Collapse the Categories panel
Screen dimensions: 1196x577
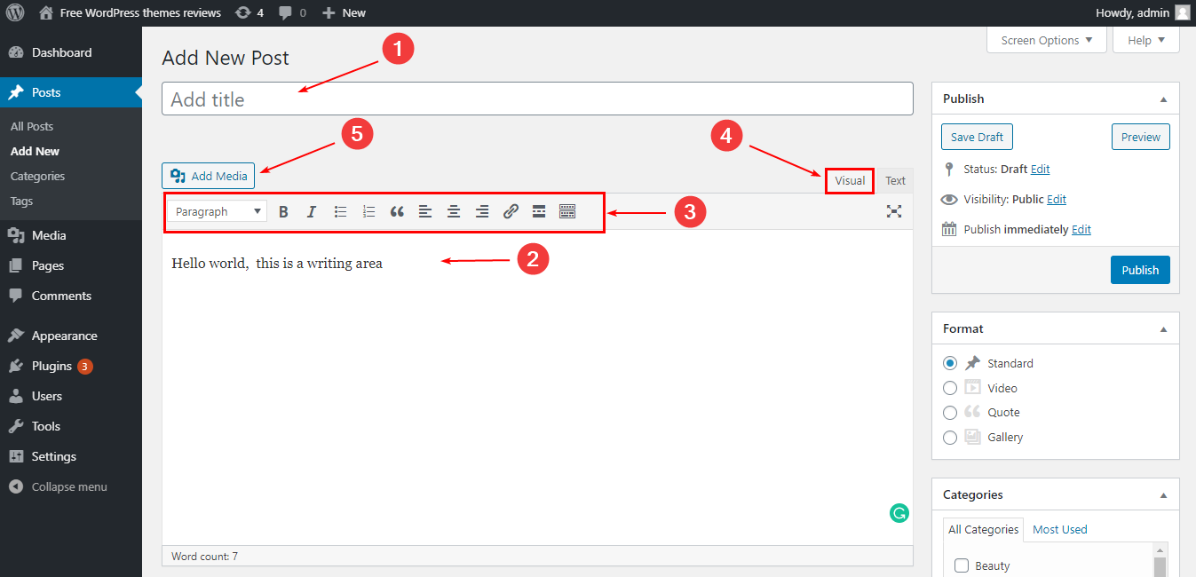(1163, 495)
